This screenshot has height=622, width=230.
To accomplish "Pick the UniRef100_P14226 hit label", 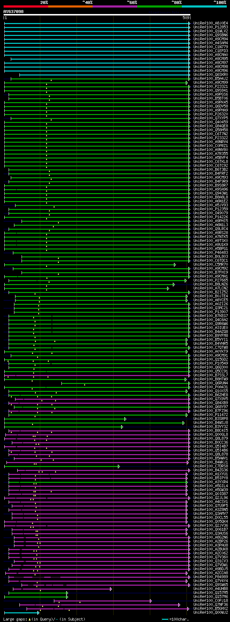I will (211, 217).
